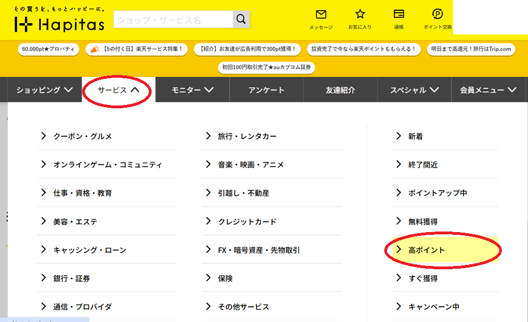Screen dimensions: 528x322
Task: Click the ポイント交換 icon
Action: point(438,18)
